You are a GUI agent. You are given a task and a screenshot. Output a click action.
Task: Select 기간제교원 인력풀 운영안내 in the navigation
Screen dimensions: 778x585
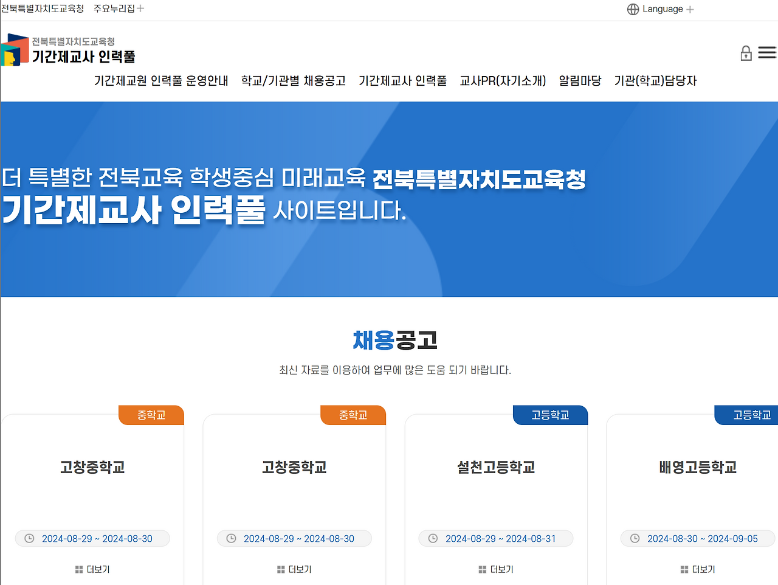(160, 80)
